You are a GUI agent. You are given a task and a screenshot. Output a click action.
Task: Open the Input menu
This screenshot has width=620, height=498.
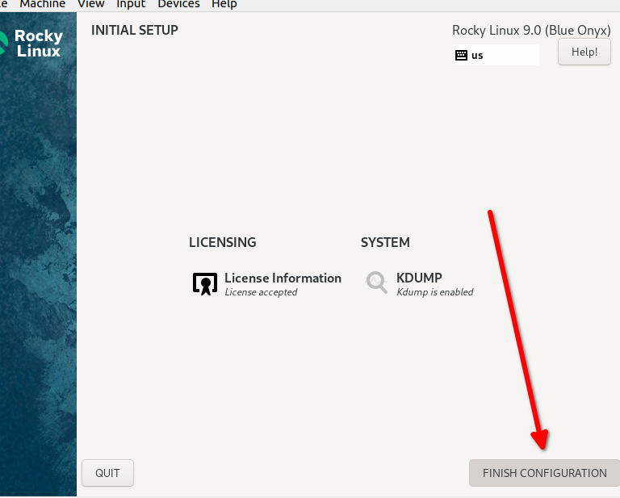131,4
